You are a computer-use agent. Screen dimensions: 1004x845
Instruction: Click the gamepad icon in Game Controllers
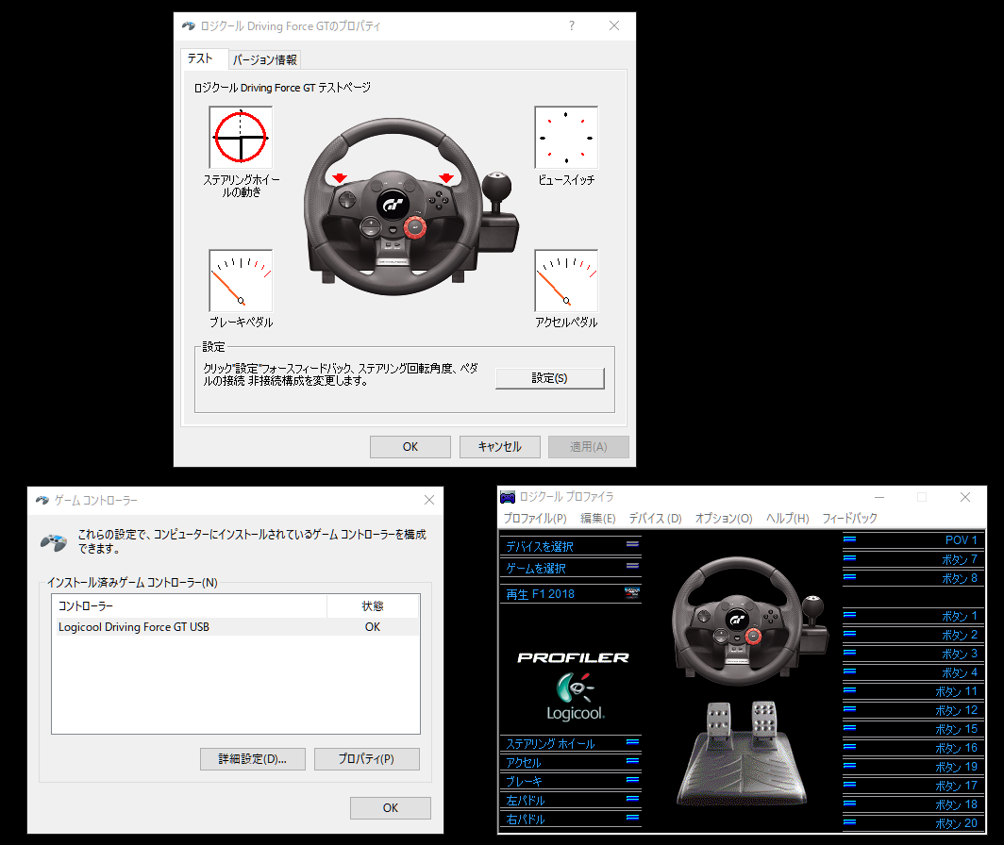click(54, 542)
